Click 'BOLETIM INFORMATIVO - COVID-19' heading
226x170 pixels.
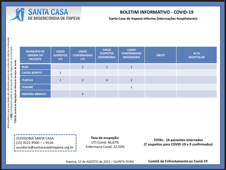[x=157, y=12]
